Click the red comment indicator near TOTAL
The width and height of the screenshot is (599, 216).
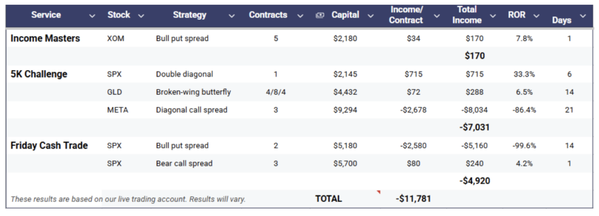tap(378, 192)
